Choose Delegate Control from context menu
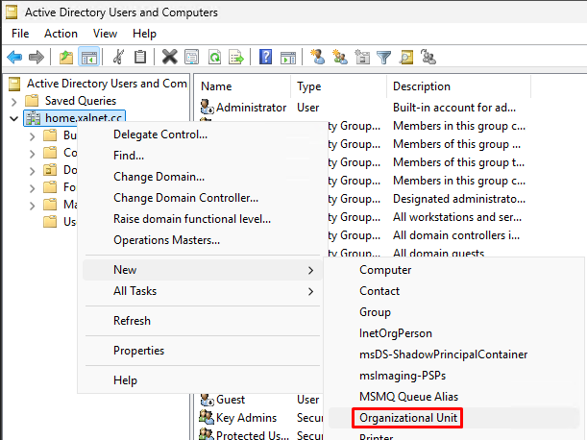 [x=159, y=134]
